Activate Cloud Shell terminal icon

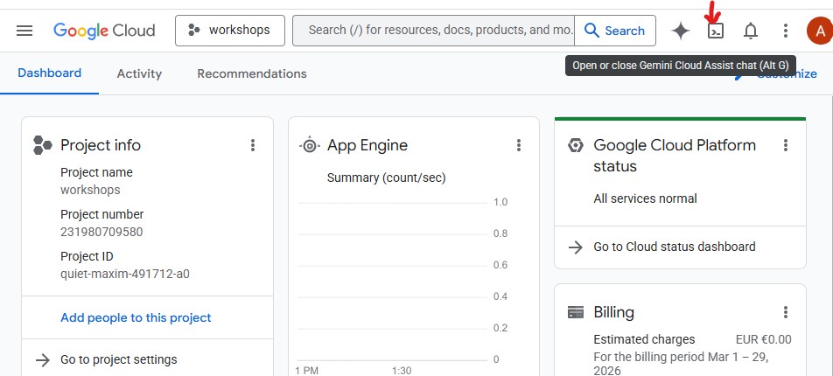click(x=716, y=31)
